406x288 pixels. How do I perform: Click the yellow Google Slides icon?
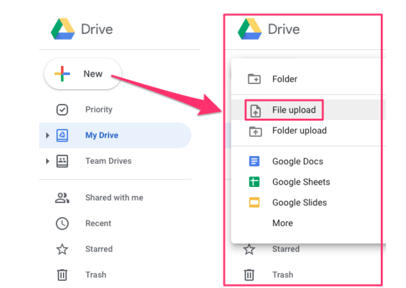tap(254, 203)
